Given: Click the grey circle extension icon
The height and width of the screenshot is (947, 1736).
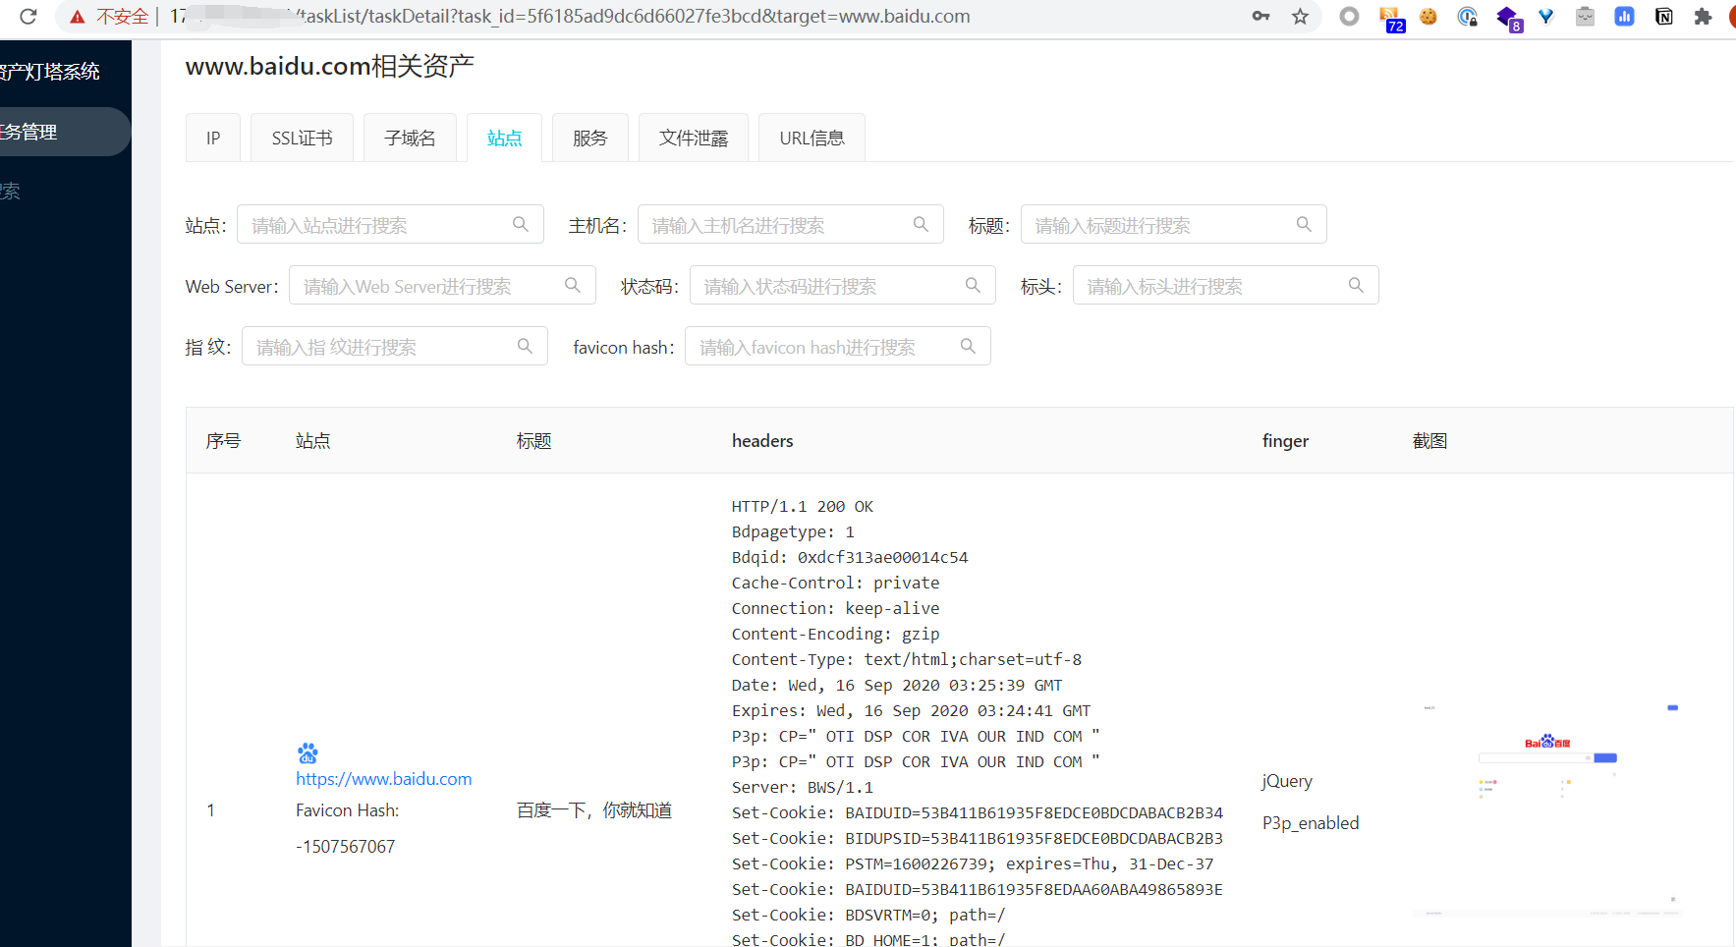Looking at the screenshot, I should (x=1350, y=16).
